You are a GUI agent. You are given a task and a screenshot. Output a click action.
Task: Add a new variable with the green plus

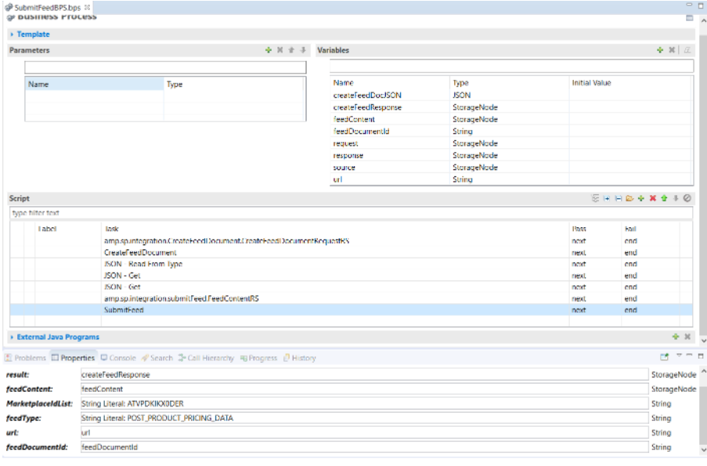coord(660,50)
